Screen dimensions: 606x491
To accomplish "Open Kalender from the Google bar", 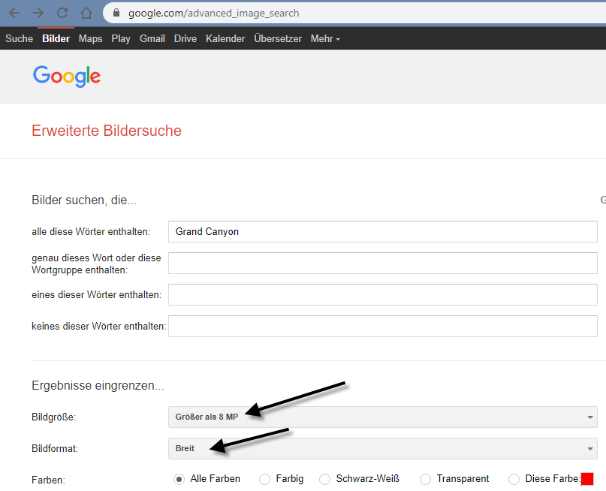I will point(225,38).
